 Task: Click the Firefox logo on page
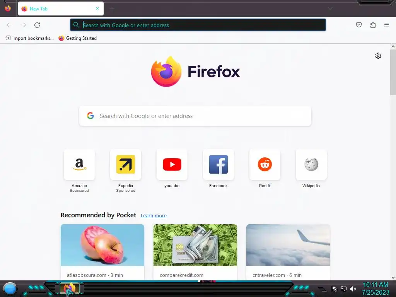point(195,72)
